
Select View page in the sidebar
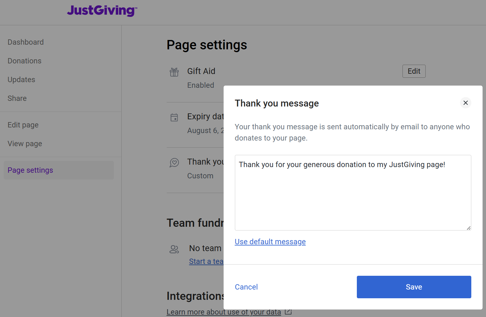[25, 144]
